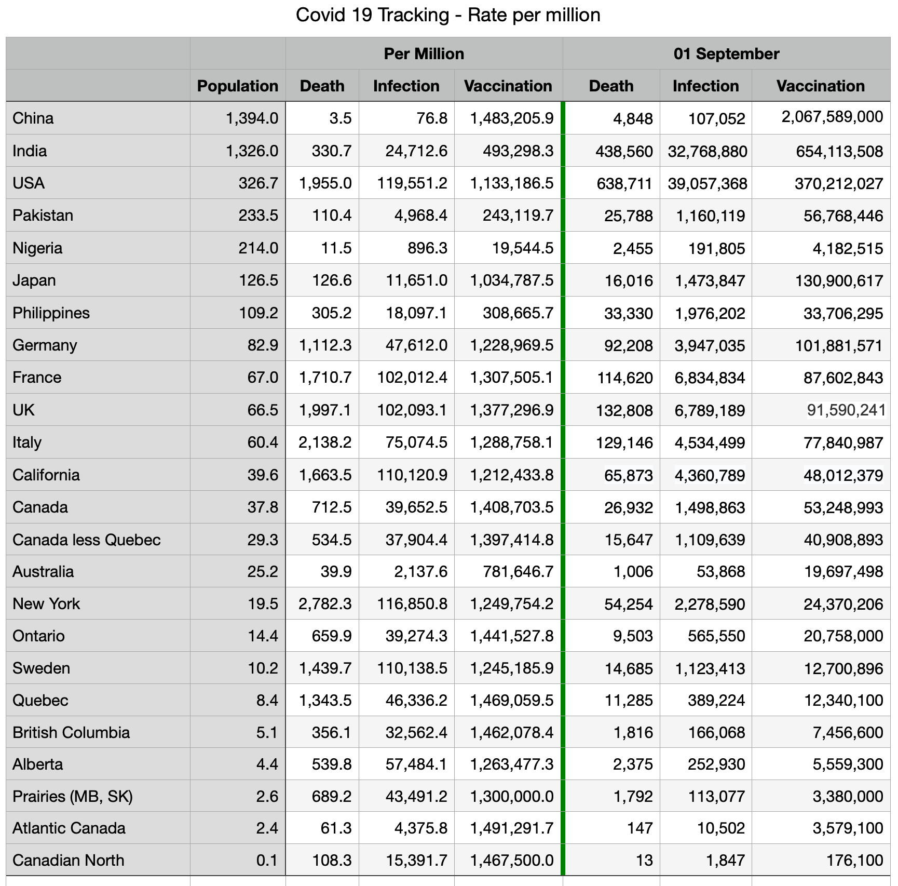Viewport: 898px width, 886px height.
Task: Select India's population cell 1,326.0
Action: click(x=252, y=151)
